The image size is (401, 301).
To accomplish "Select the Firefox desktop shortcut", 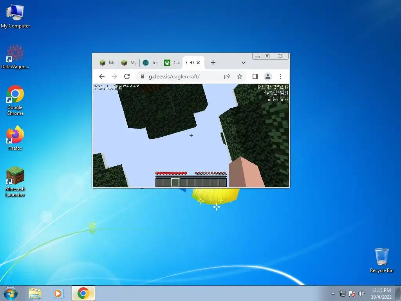I will tap(15, 138).
